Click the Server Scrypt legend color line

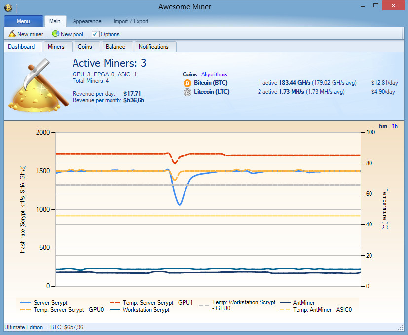(x=26, y=303)
